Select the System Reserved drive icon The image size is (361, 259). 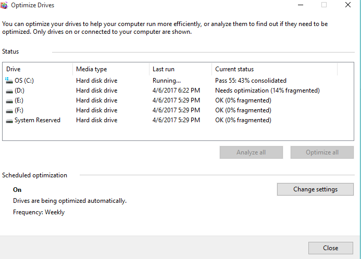[x=9, y=121]
